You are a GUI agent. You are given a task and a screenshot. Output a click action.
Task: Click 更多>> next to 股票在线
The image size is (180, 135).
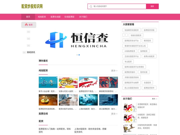pyautogui.click(x=114, y=114)
